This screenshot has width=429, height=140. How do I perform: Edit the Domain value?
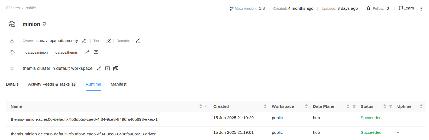(x=138, y=41)
